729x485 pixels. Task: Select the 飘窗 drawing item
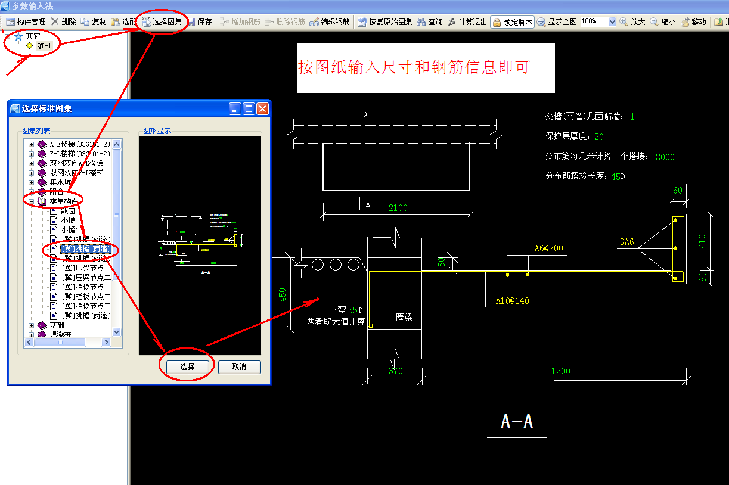[68, 211]
